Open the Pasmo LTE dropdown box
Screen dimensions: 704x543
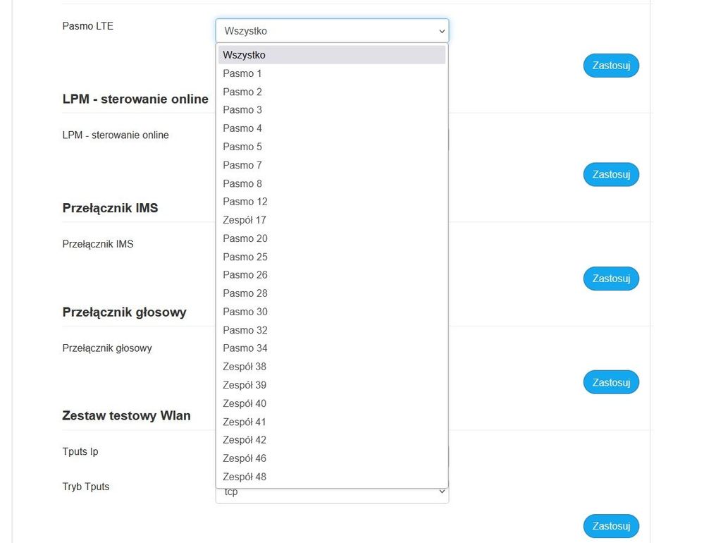point(331,31)
